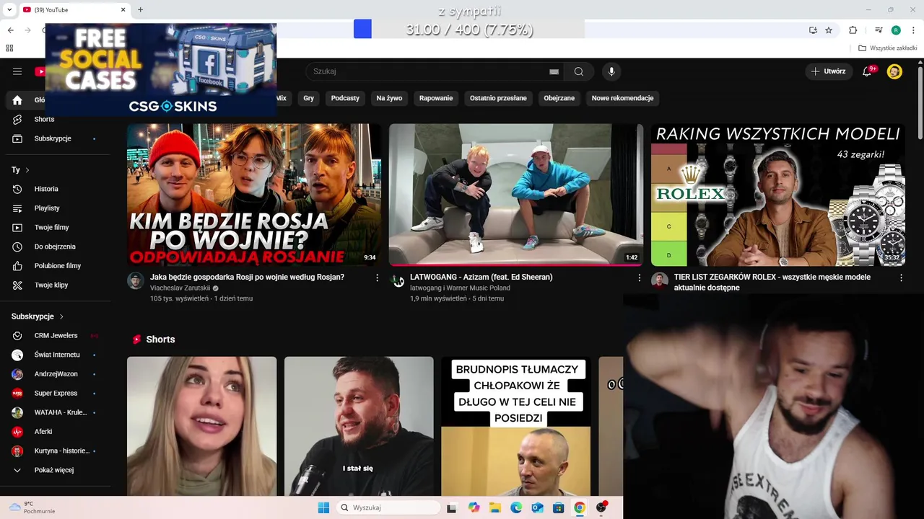Image resolution: width=924 pixels, height=519 pixels.
Task: Open options menu for Rolex tier list video
Action: [901, 278]
